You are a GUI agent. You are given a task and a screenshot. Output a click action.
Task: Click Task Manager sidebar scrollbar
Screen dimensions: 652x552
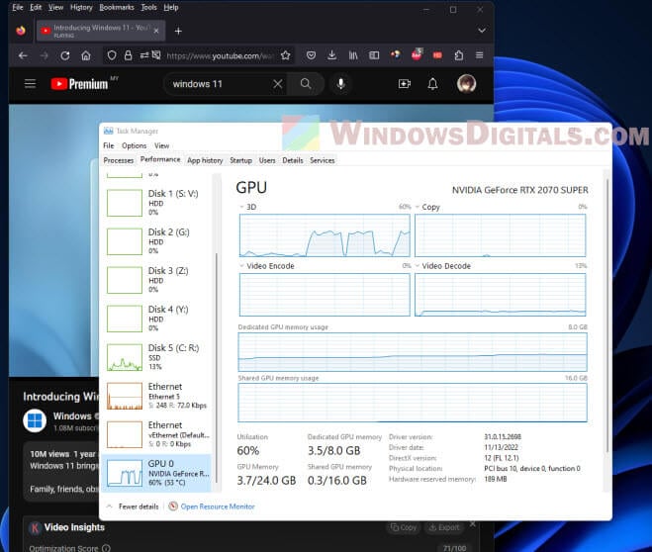[217, 368]
